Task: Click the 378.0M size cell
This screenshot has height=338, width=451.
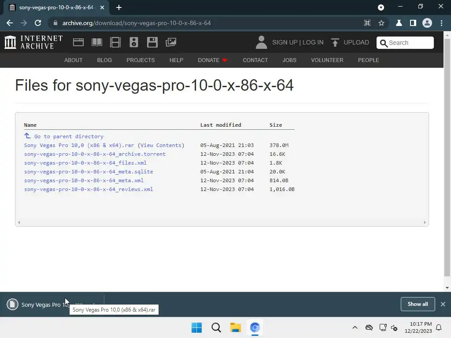Action: click(279, 145)
